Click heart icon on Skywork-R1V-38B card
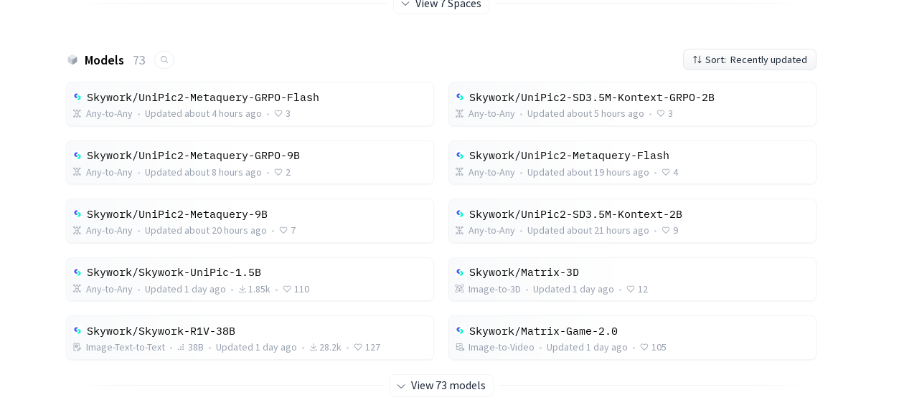The width and height of the screenshot is (899, 410). (358, 347)
